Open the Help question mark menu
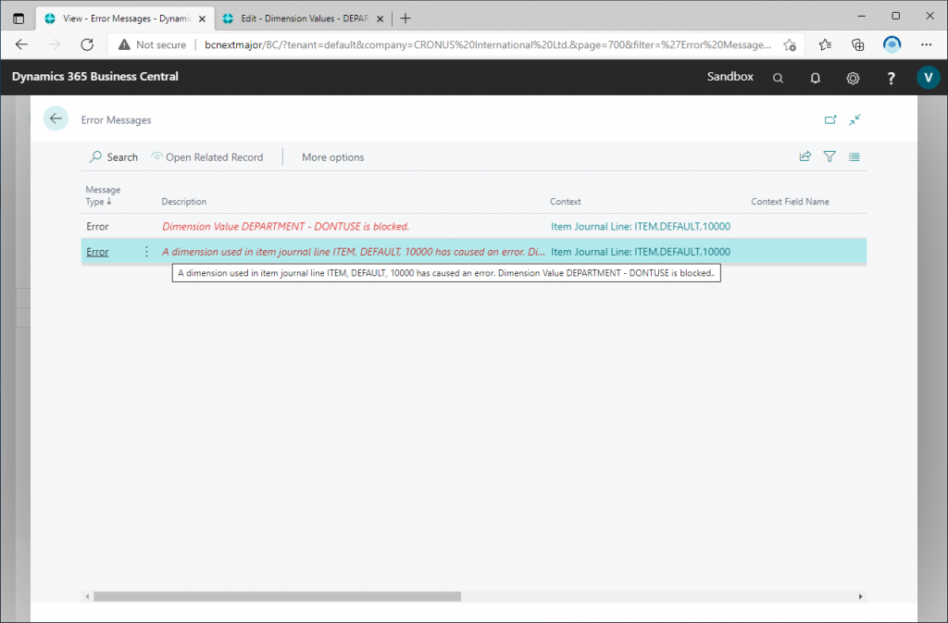 click(x=891, y=78)
